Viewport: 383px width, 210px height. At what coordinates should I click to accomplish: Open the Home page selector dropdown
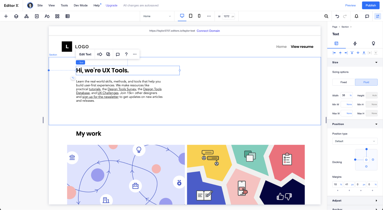click(x=157, y=16)
